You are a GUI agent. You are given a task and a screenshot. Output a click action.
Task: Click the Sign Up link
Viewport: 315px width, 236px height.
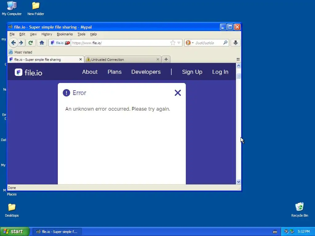click(x=192, y=72)
